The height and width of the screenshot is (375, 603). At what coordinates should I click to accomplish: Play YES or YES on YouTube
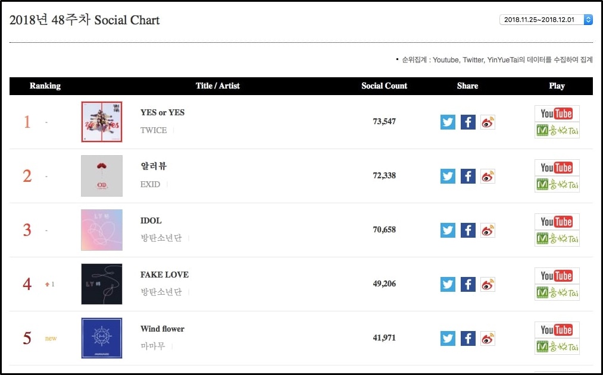tap(557, 114)
